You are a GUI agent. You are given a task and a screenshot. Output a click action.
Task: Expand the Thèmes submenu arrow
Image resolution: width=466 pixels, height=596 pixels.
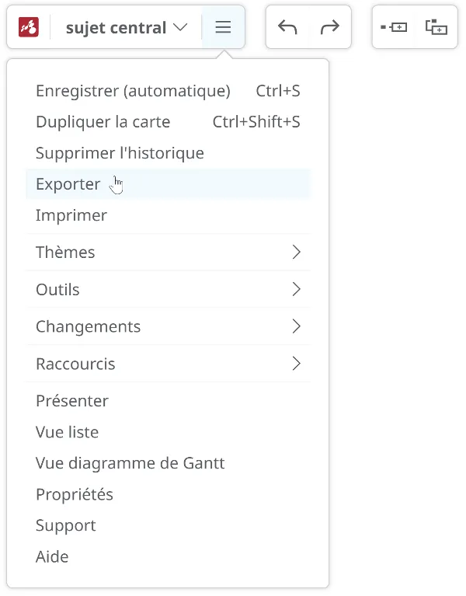click(x=297, y=252)
